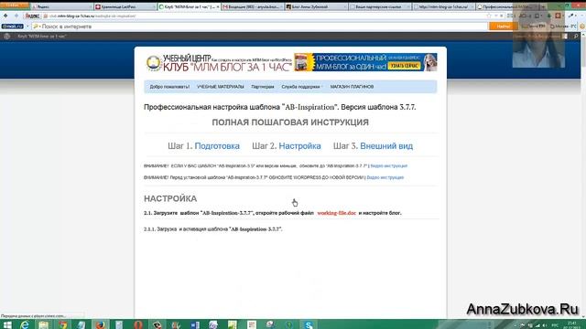The width and height of the screenshot is (586, 329).
Task: Click the page title about AB-Inspiration 3.7.7
Action: [280, 107]
